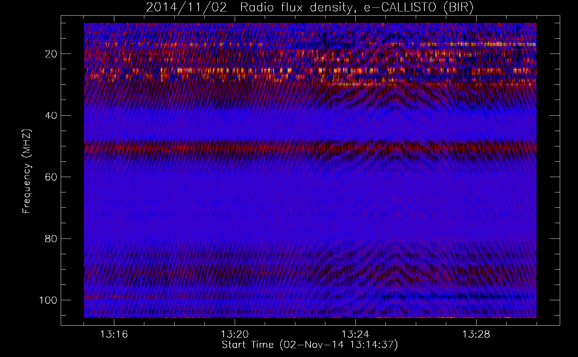Click the 13:24 time tick label
Image resolution: width=578 pixels, height=357 pixels.
pos(355,335)
